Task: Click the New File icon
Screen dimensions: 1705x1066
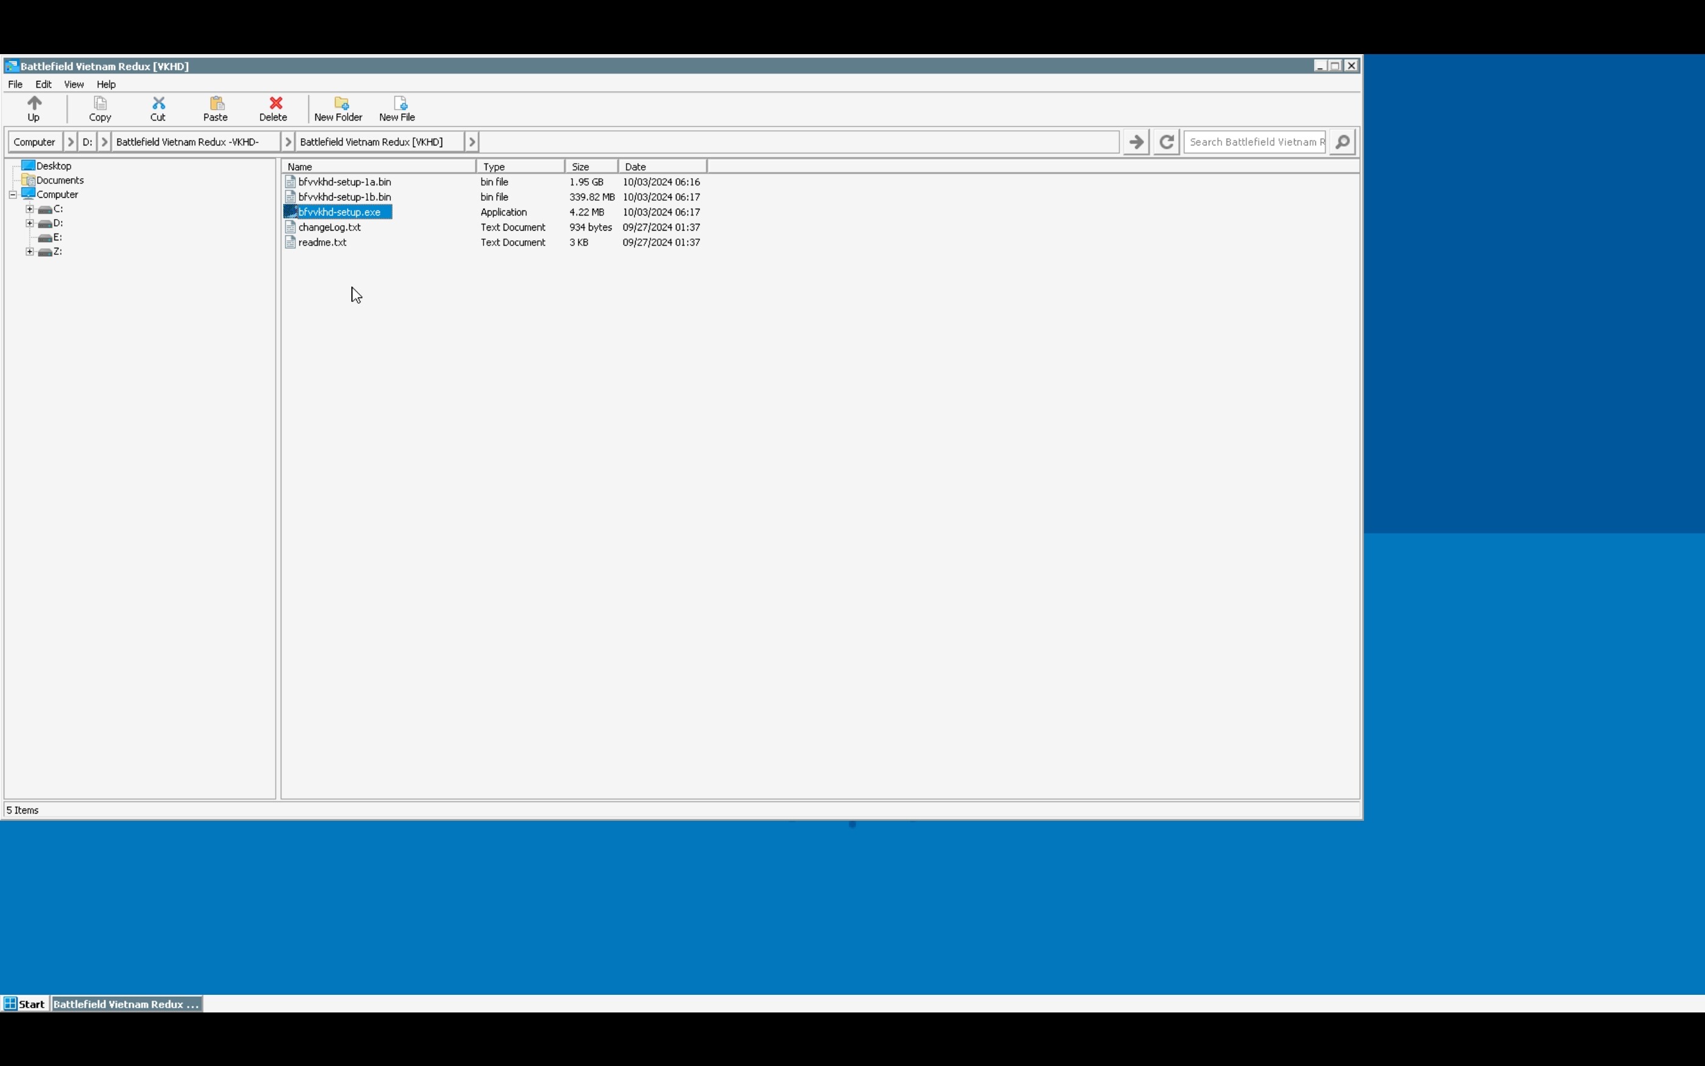Action: pyautogui.click(x=399, y=103)
